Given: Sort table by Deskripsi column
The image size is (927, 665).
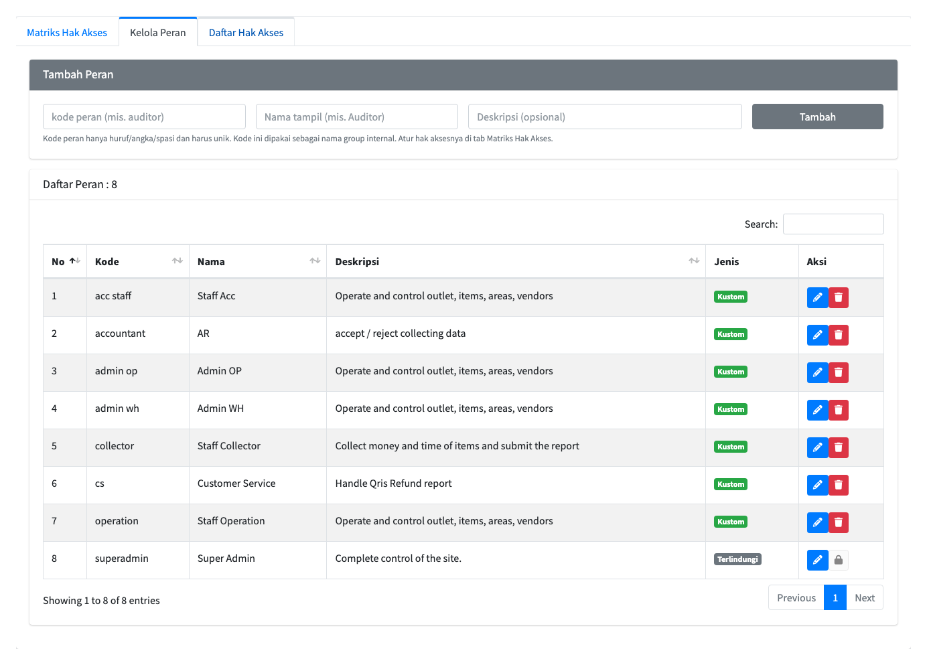Looking at the screenshot, I should coord(516,262).
